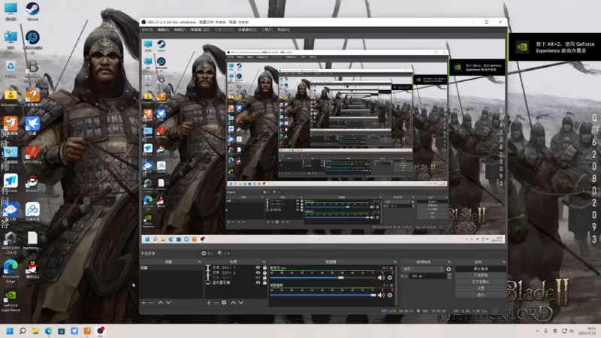Pop out the 转场特效 dock panel
This screenshot has width=601, height=338.
pyautogui.click(x=448, y=261)
